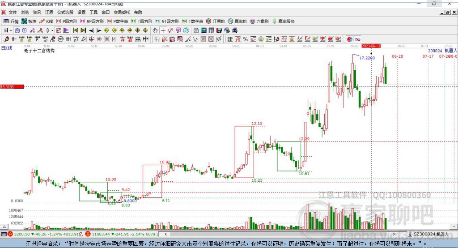Open the T数字表 tool

pyautogui.click(x=192, y=21)
